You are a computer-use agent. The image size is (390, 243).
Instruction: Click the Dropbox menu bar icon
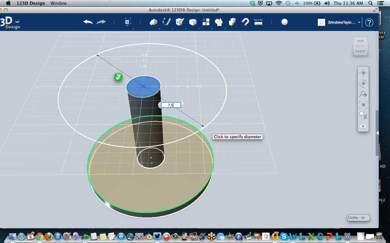coord(252,3)
